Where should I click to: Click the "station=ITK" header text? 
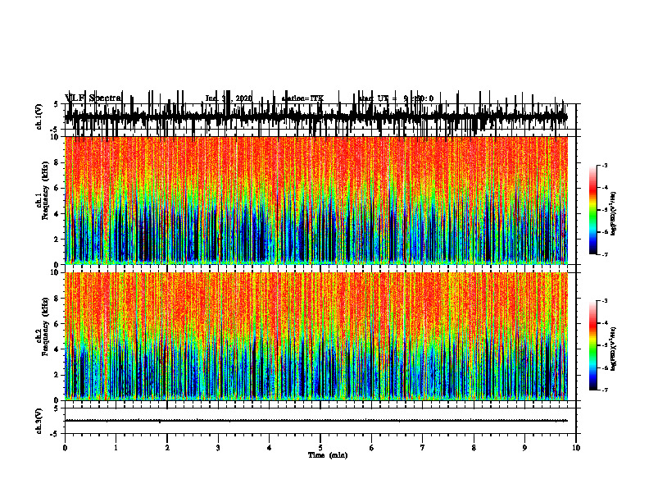coord(302,98)
